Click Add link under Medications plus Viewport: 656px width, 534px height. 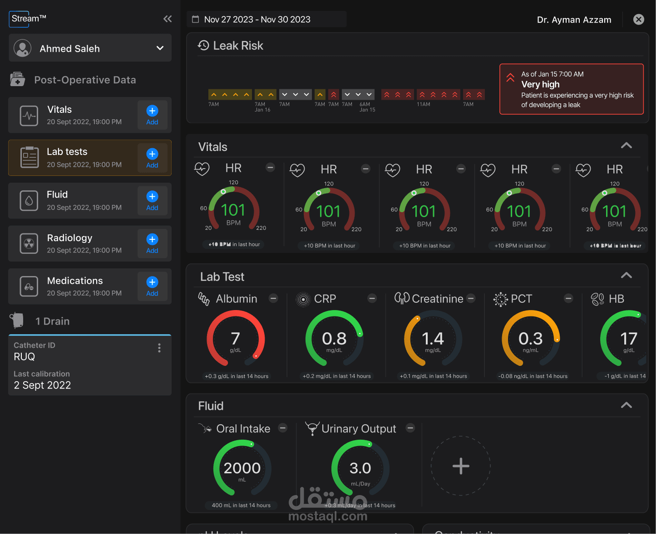pyautogui.click(x=152, y=293)
